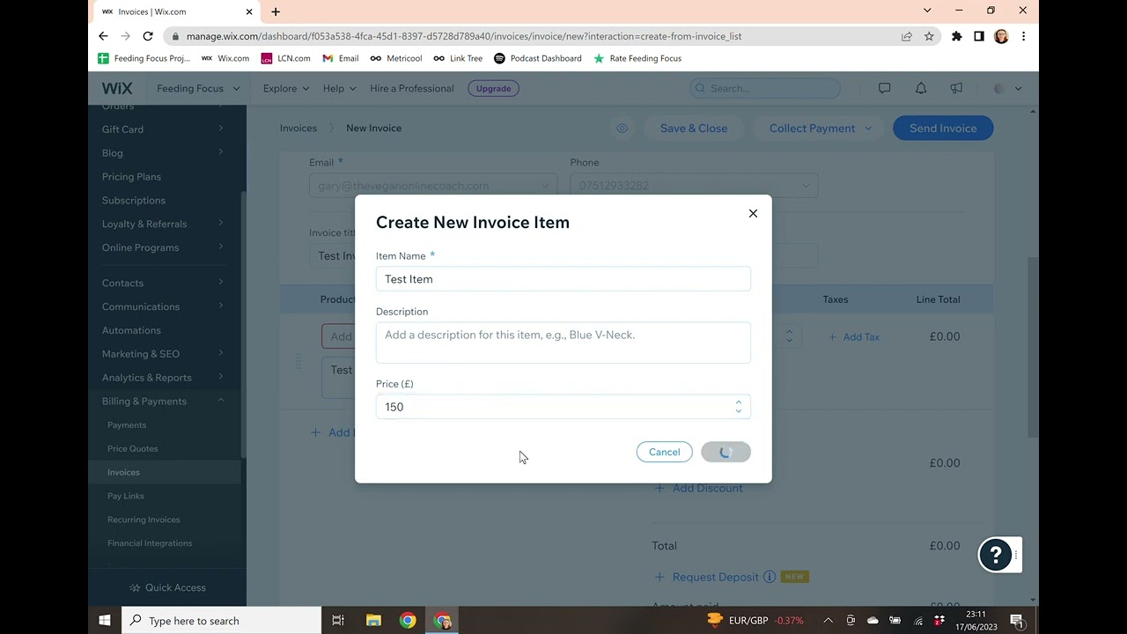Click the Windows taskbar search box
Screen dimensions: 1127x634
click(x=222, y=621)
